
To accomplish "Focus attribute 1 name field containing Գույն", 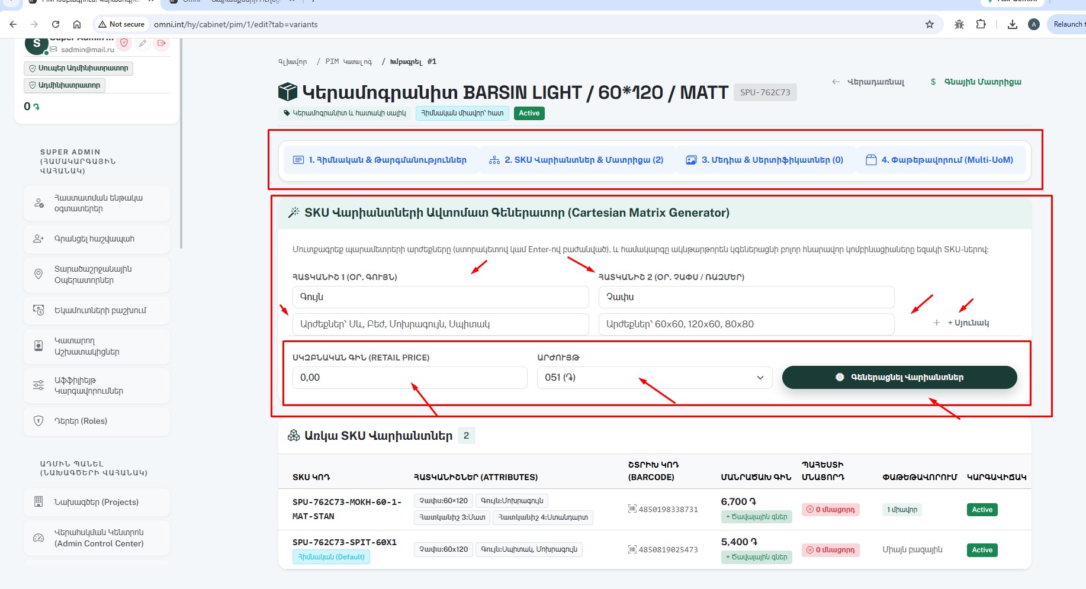I will [x=441, y=297].
